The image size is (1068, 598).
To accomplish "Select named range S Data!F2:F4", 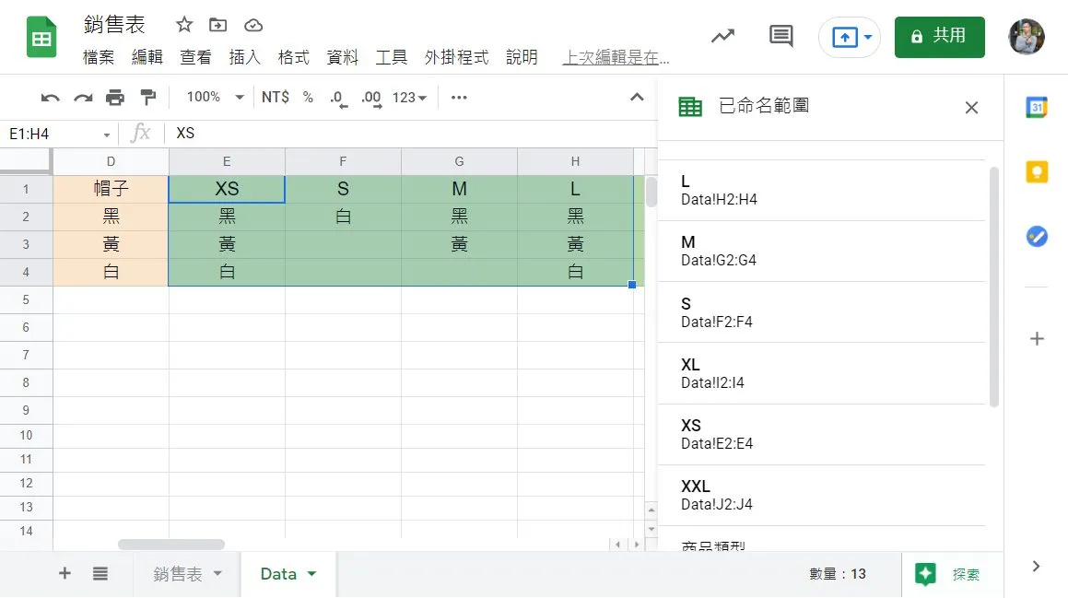I will [822, 312].
